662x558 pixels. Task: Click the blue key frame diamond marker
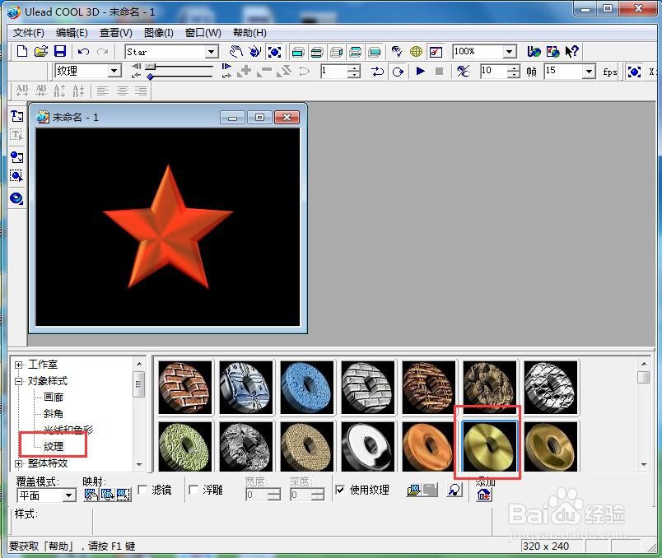coord(151,77)
